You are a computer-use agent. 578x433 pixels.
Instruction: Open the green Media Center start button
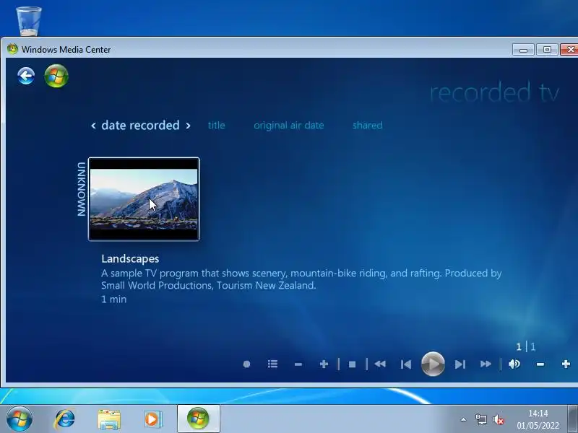(x=56, y=76)
